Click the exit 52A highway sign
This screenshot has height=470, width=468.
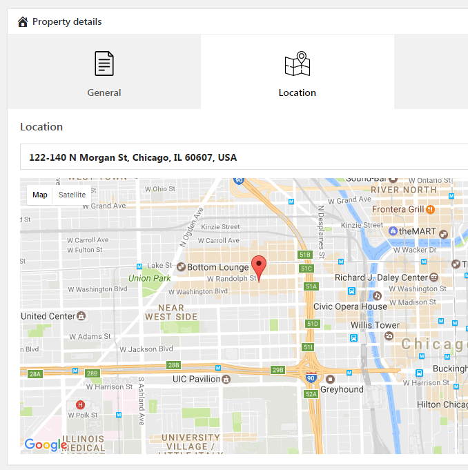pos(311,394)
